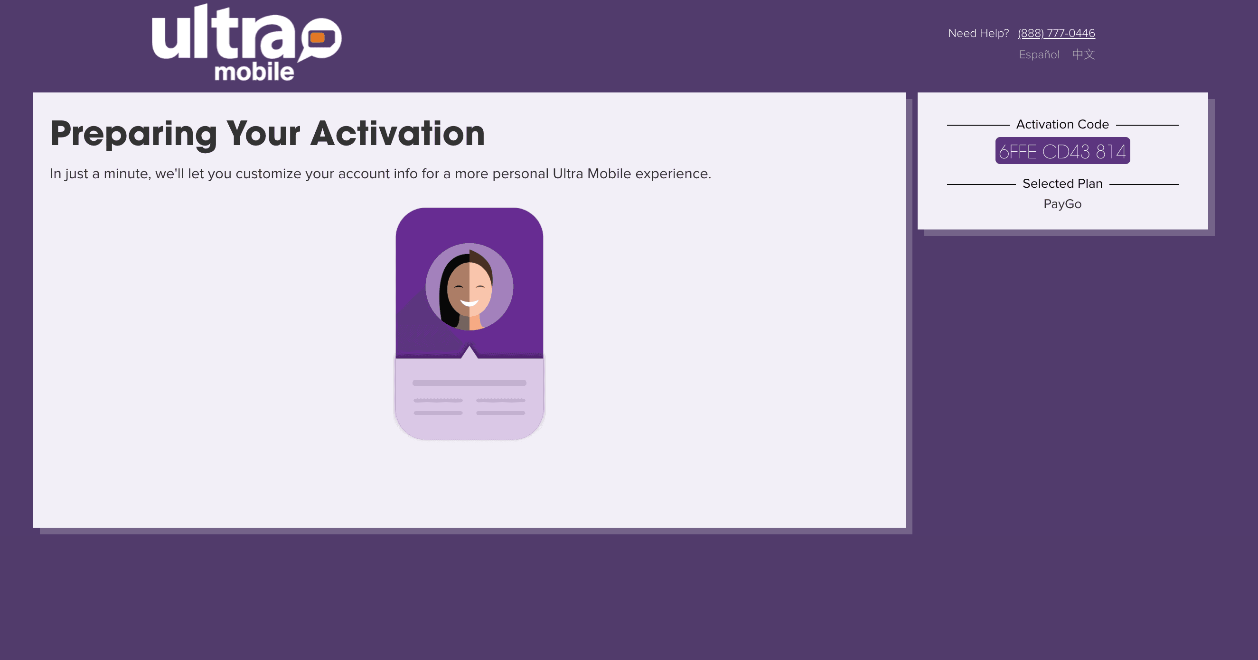
Task: Click the Need Help? label
Action: pyautogui.click(x=978, y=33)
